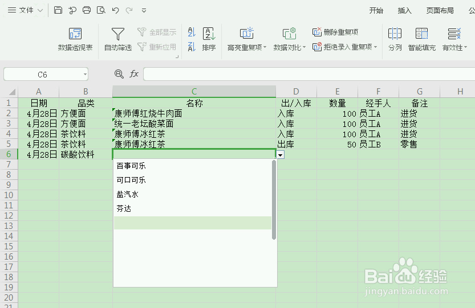The width and height of the screenshot is (475, 308).
Task: Click the select-all corner triangle
Action: click(x=12, y=92)
